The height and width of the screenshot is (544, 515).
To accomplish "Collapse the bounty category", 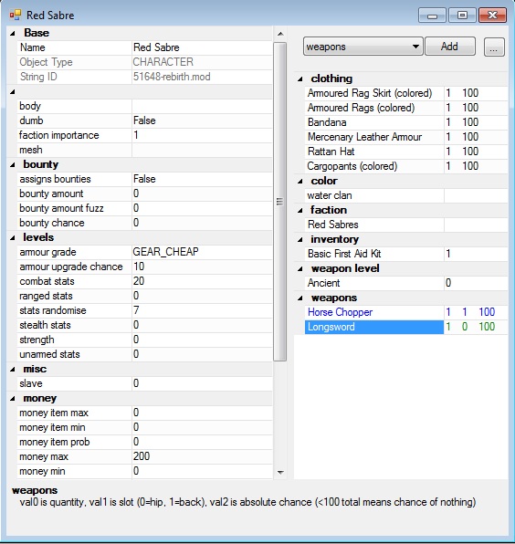I will [x=13, y=165].
